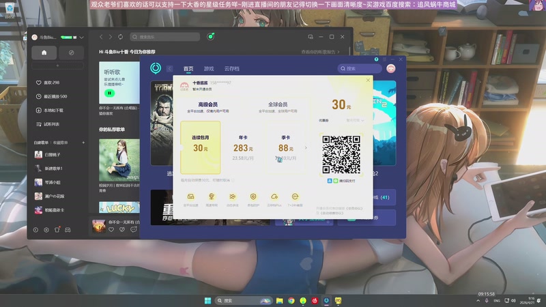Click the Windows taskbar search box

point(243,300)
